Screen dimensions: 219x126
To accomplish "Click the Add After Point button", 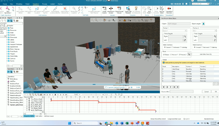I will 206,54.
